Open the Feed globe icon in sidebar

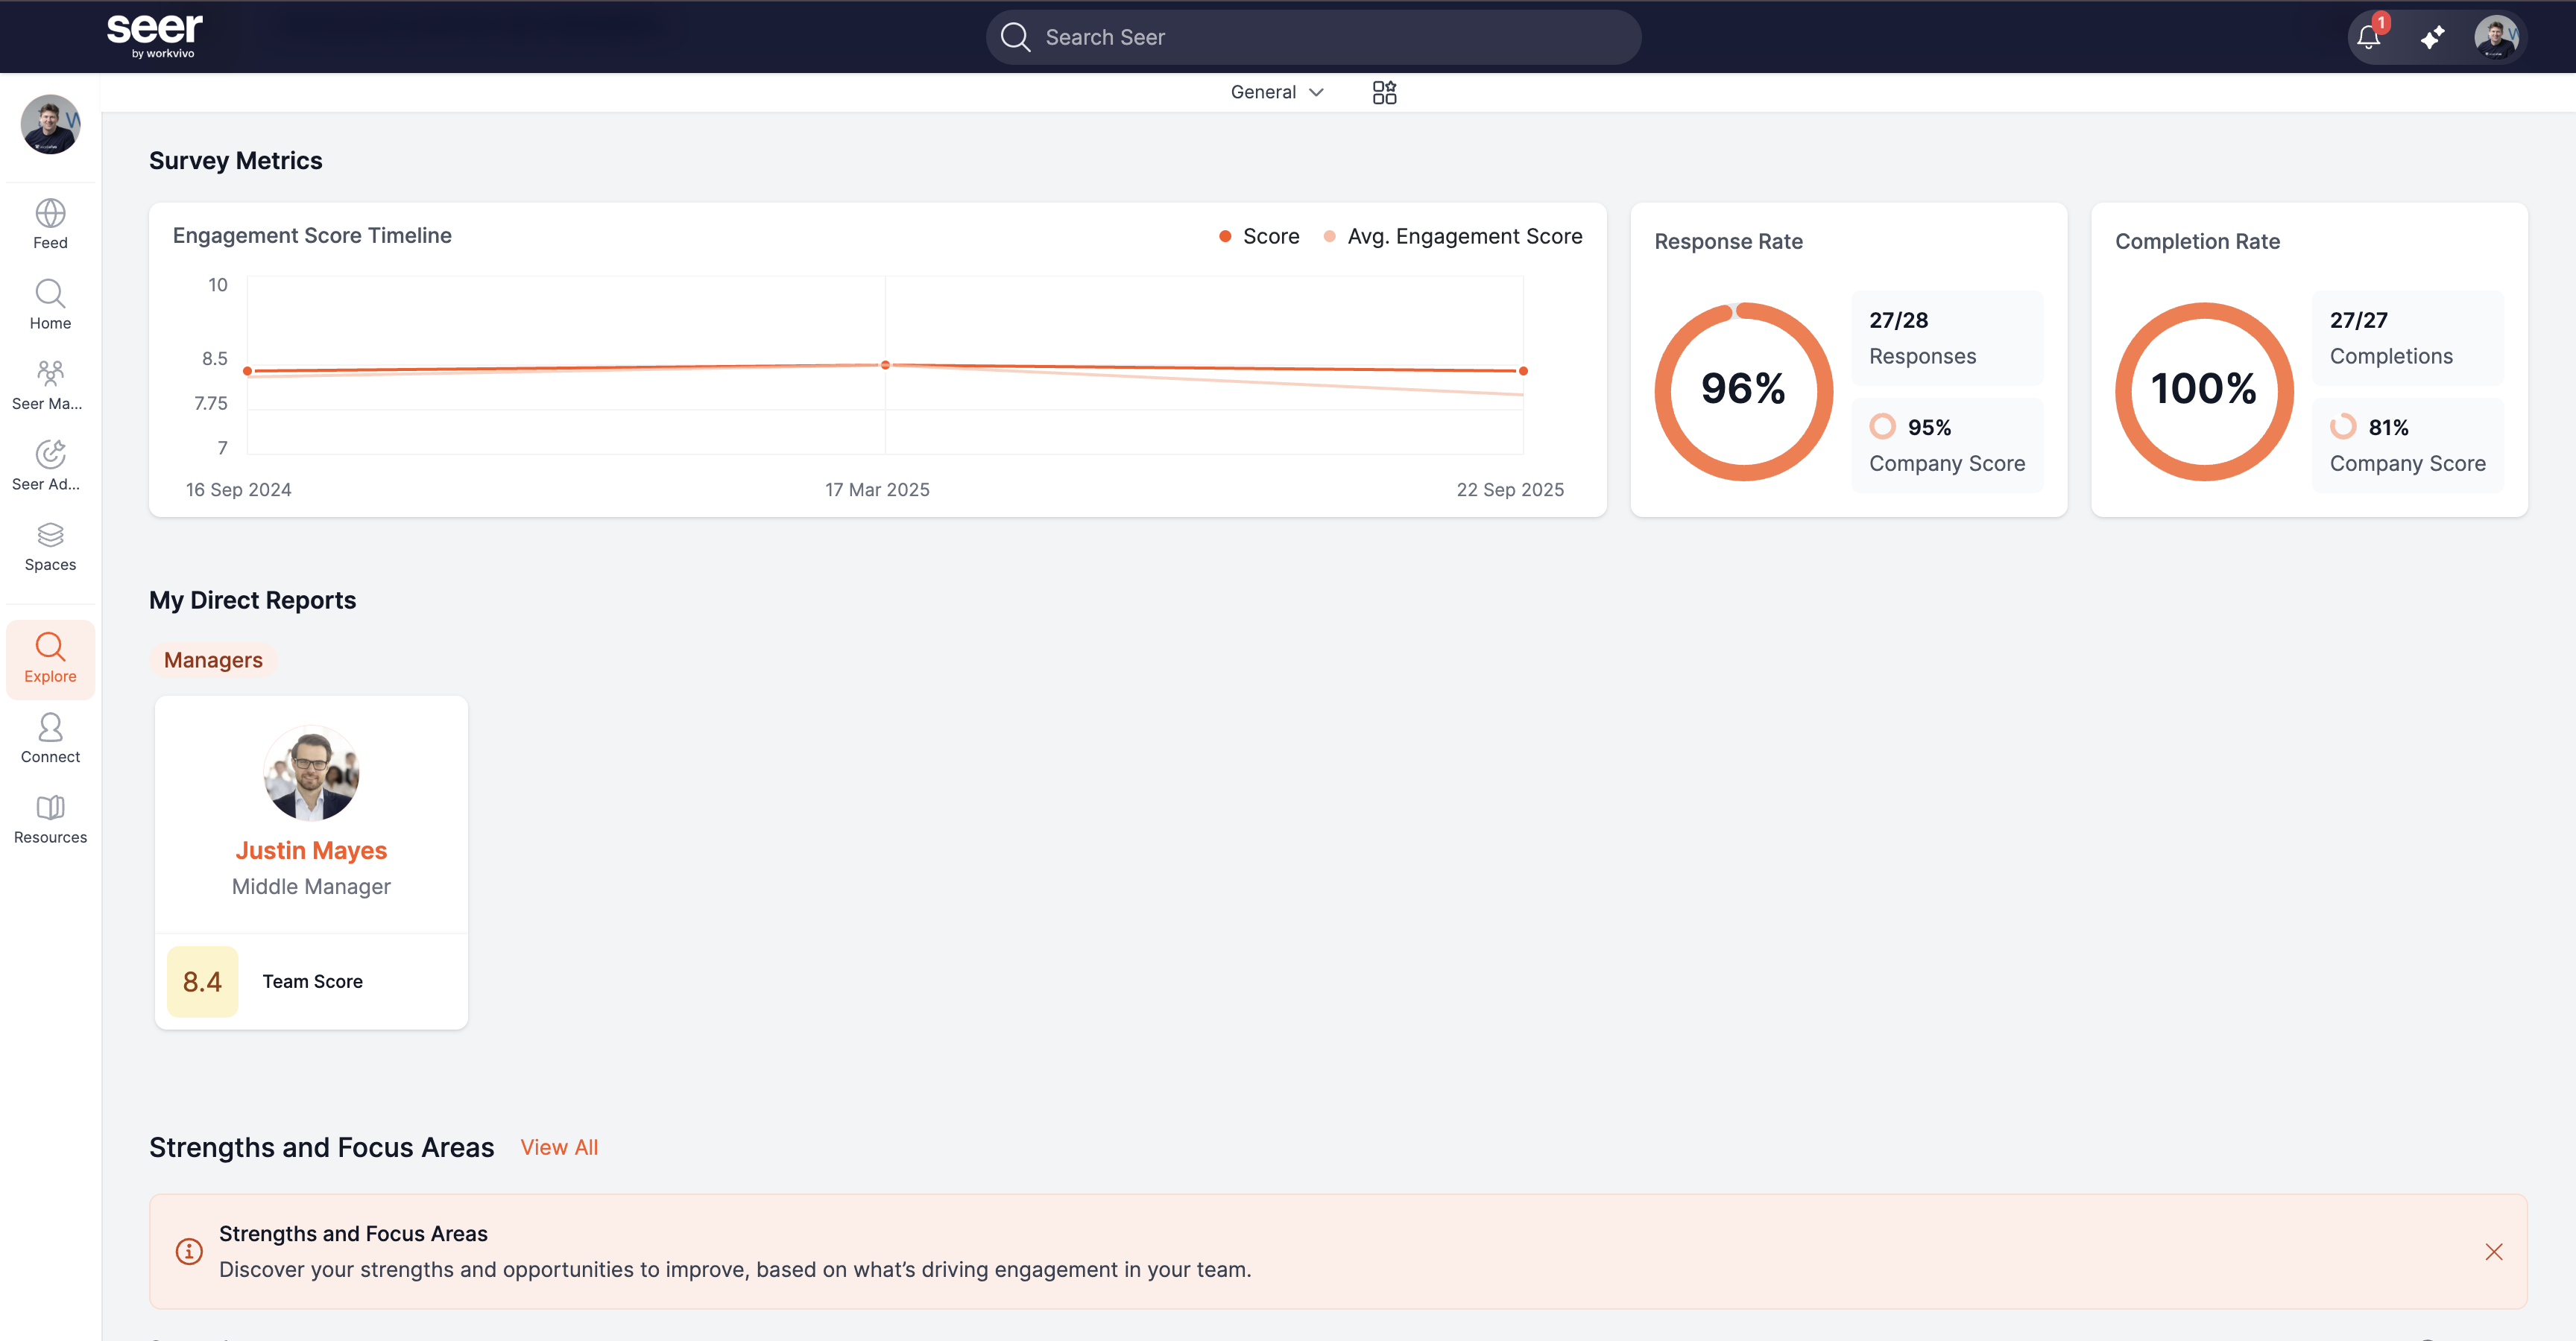[x=50, y=213]
